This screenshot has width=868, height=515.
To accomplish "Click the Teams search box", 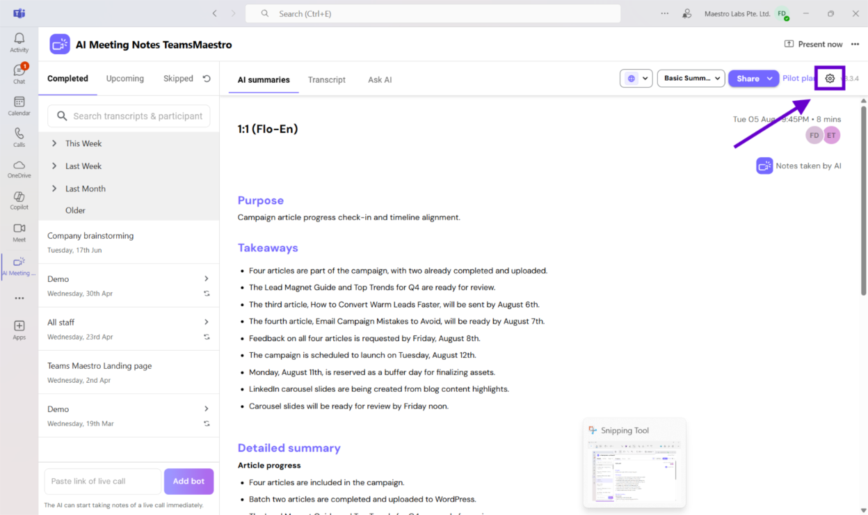I will coord(433,13).
